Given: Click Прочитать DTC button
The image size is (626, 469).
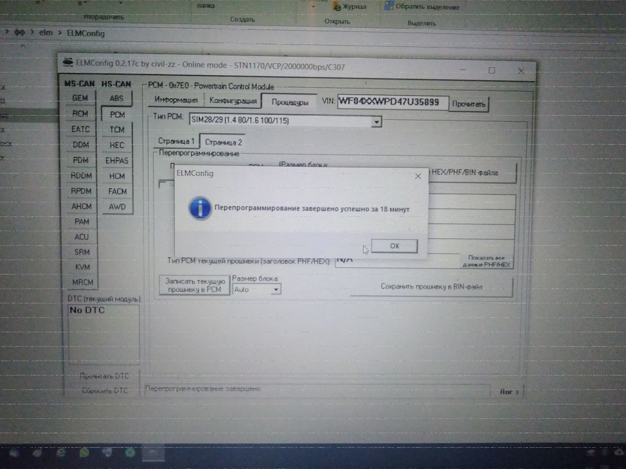Looking at the screenshot, I should [x=104, y=376].
